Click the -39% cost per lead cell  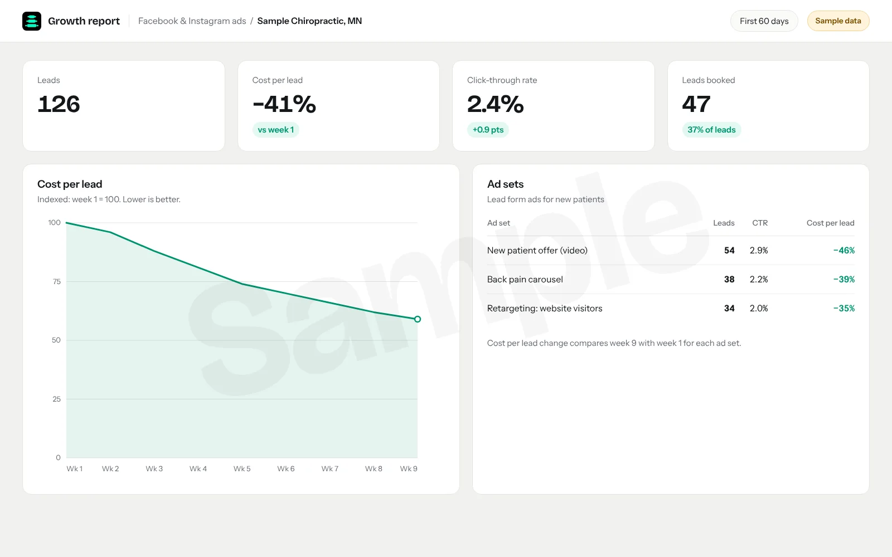tap(844, 280)
